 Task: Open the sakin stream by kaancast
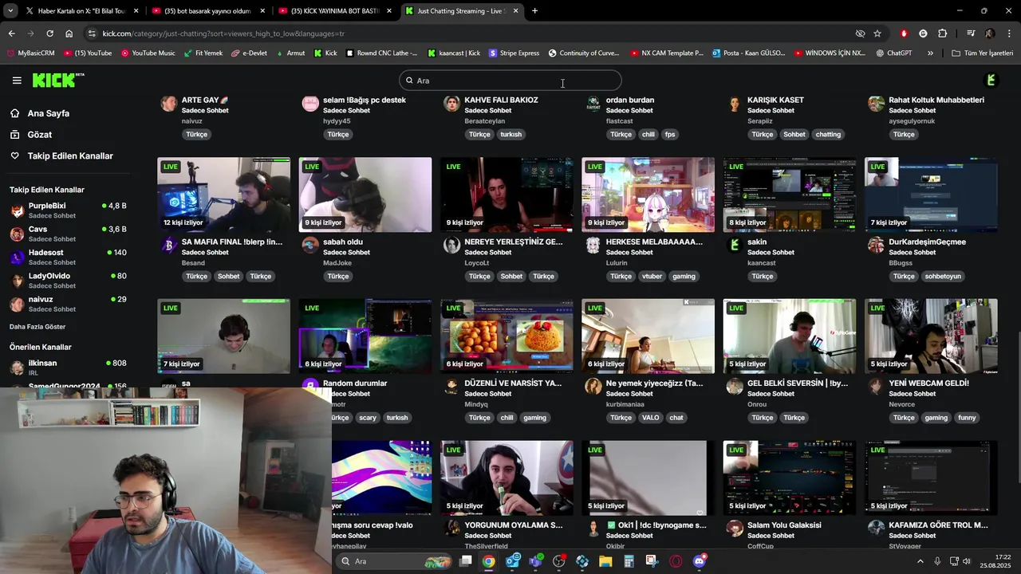click(790, 195)
